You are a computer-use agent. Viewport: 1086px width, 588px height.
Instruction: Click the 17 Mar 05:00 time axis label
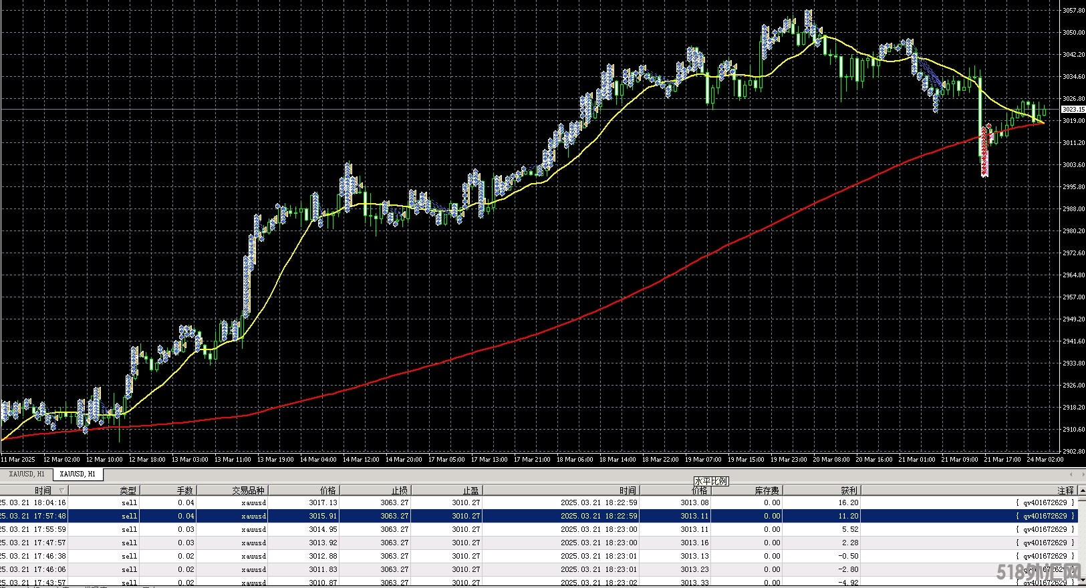tap(446, 459)
